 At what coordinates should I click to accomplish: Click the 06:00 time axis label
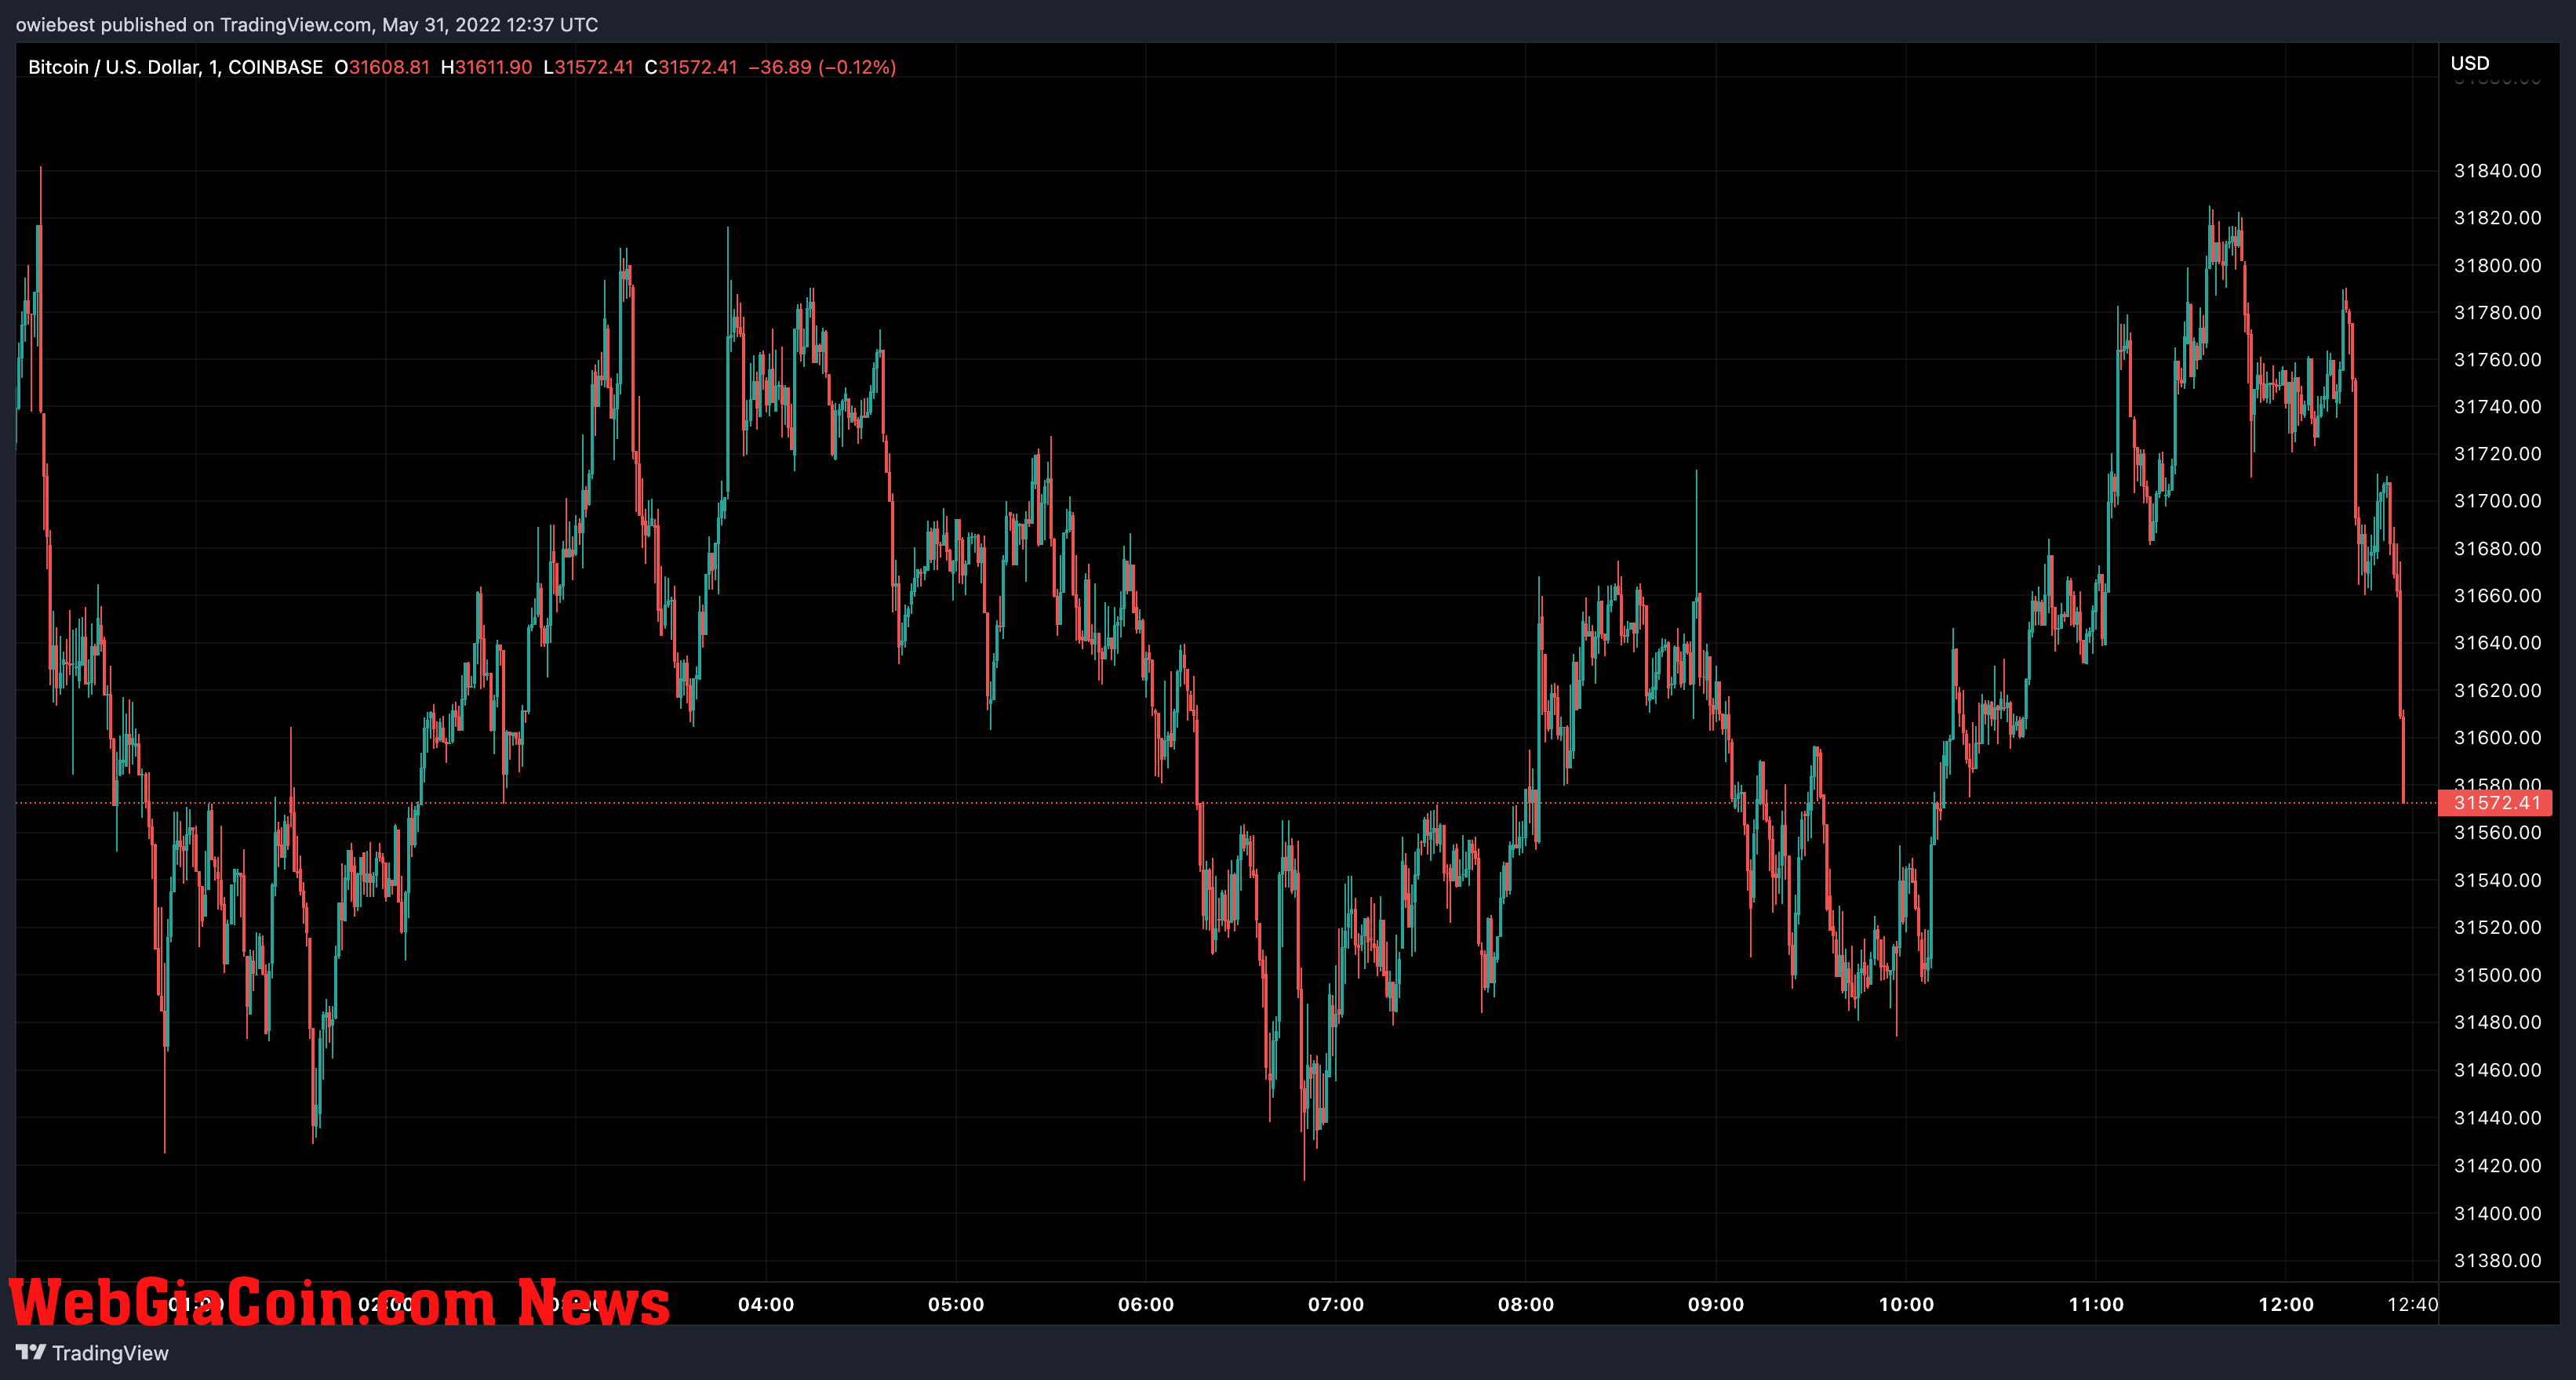coord(1146,1304)
